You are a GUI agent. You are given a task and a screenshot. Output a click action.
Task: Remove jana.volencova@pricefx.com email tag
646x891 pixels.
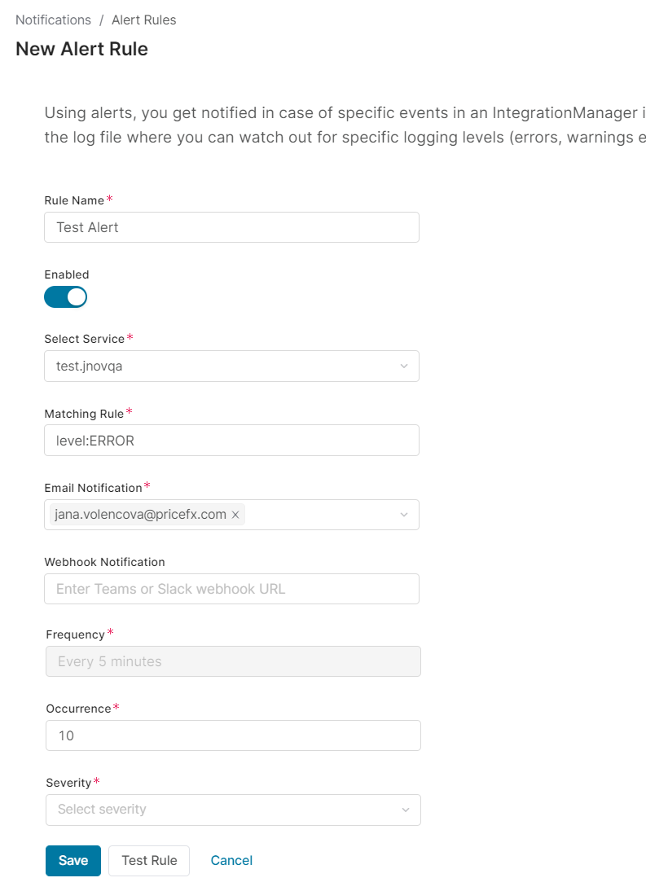[235, 515]
